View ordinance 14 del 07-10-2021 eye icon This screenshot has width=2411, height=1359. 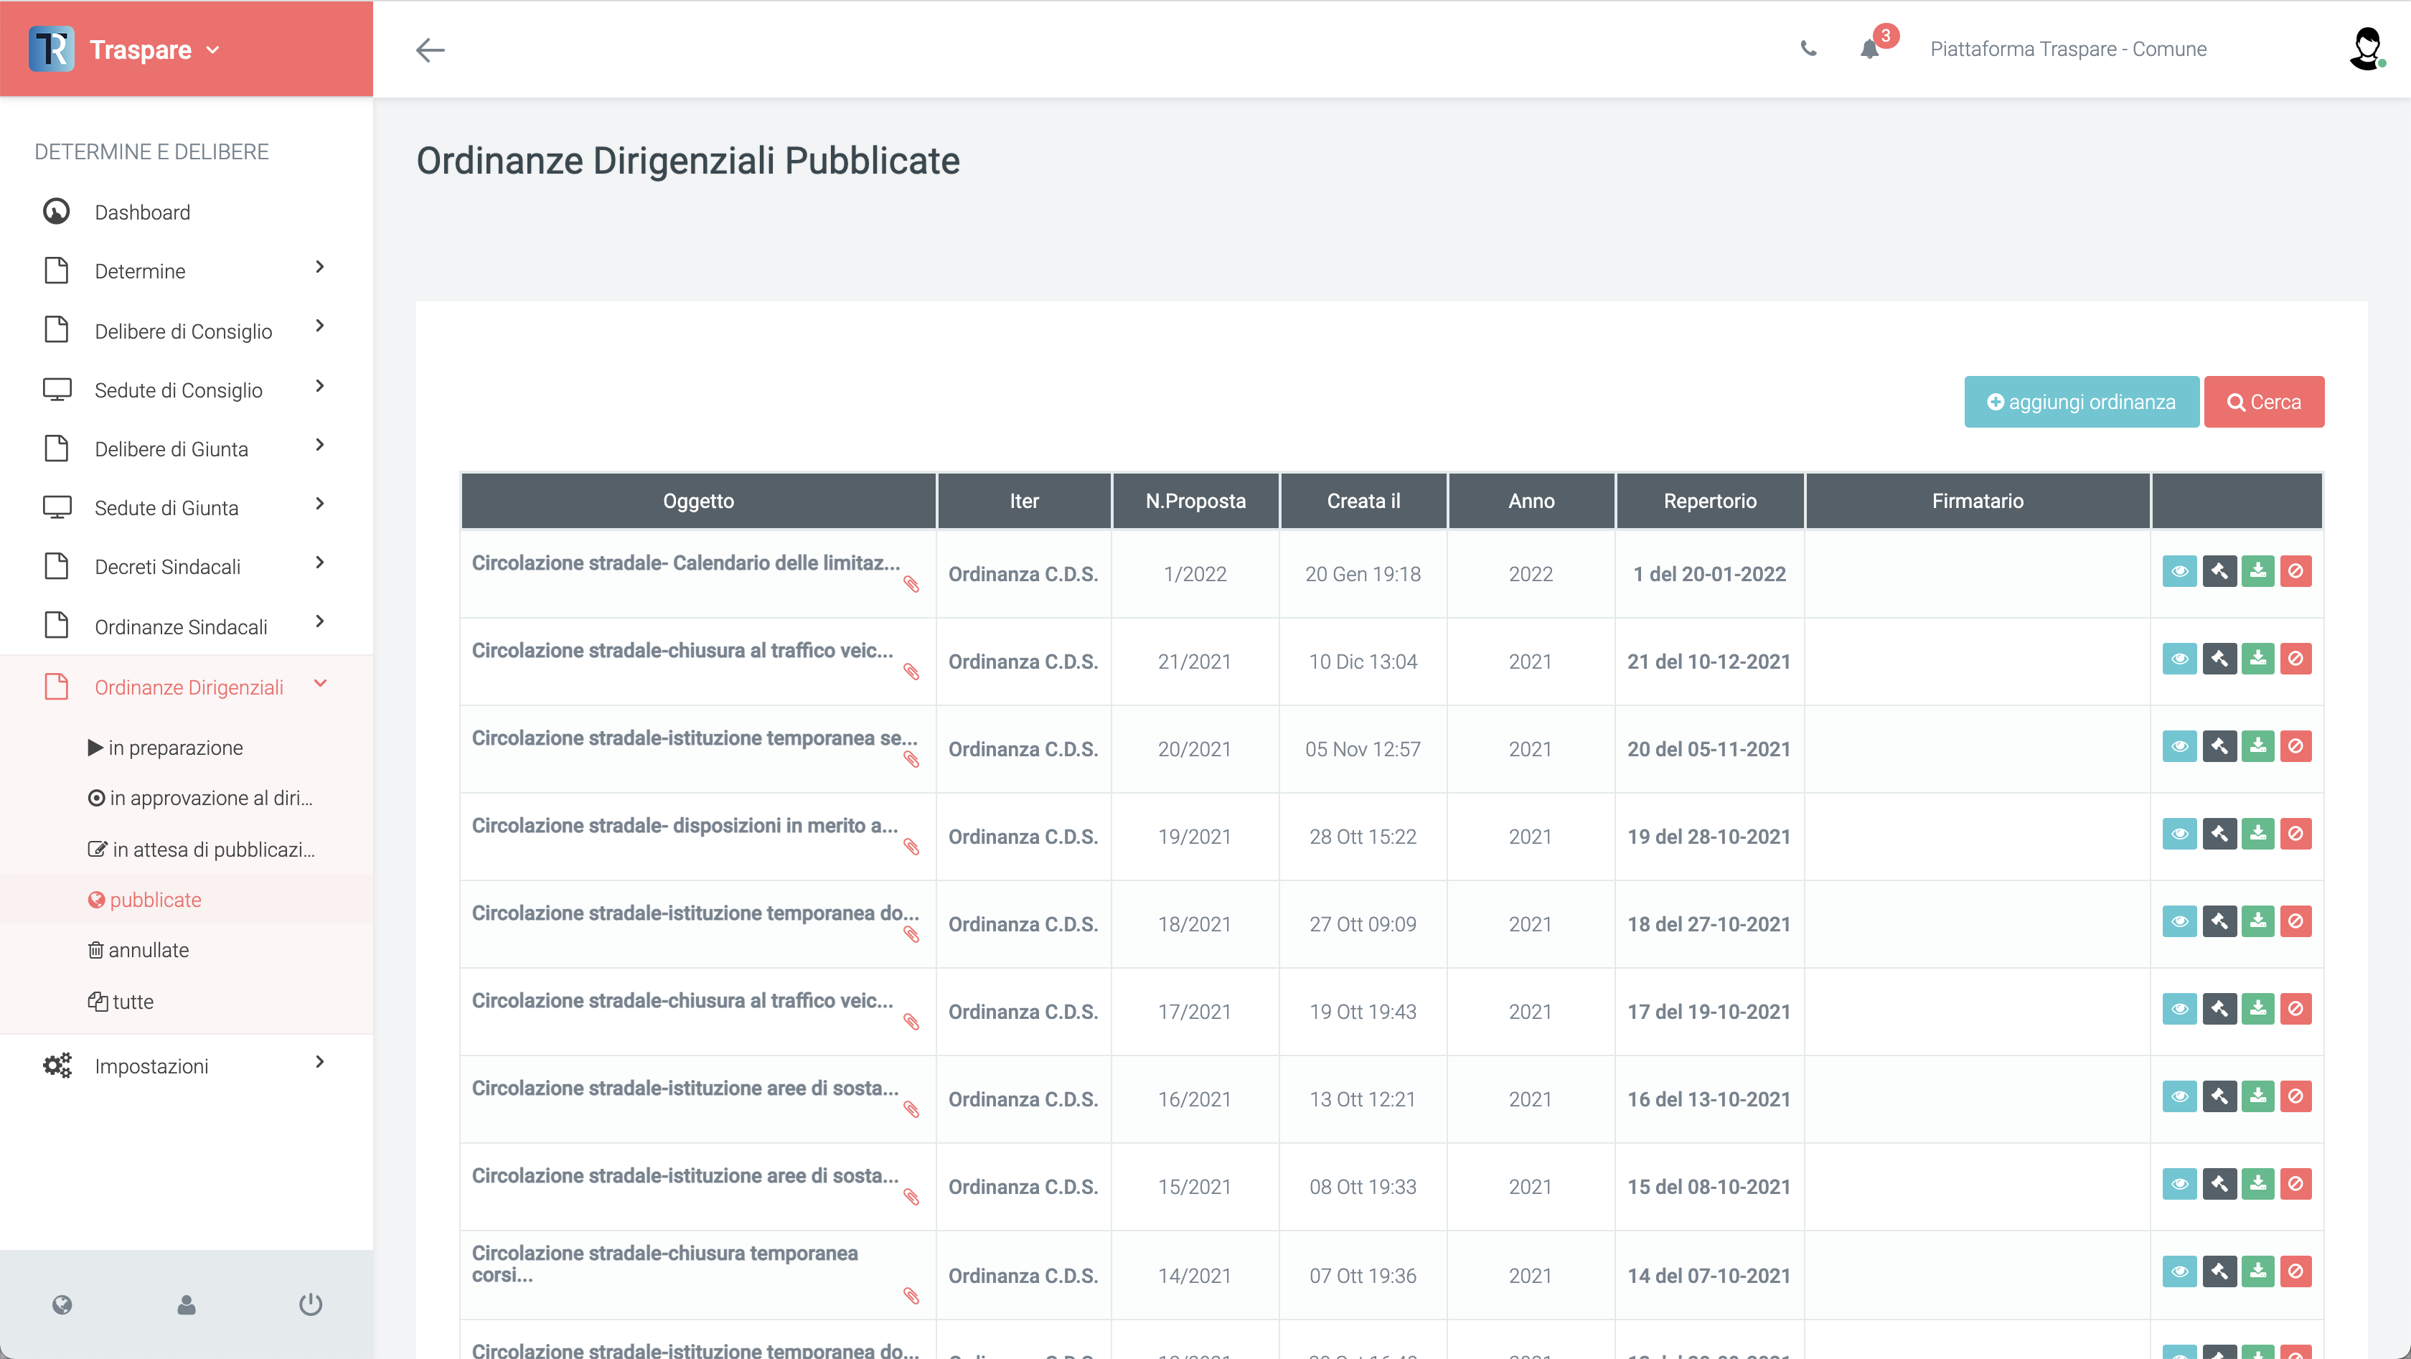tap(2180, 1271)
